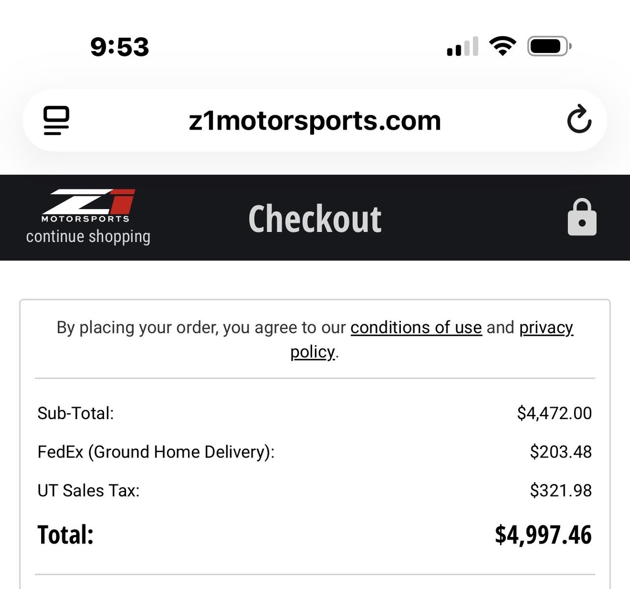Image resolution: width=630 pixels, height=589 pixels.
Task: Open the privacy policy link
Action: tap(546, 327)
